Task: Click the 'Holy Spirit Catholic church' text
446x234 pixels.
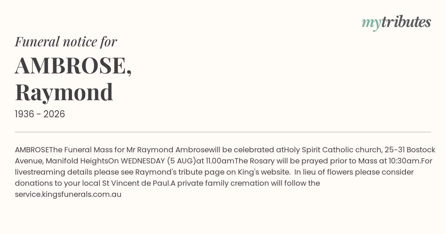Action: pos(333,150)
